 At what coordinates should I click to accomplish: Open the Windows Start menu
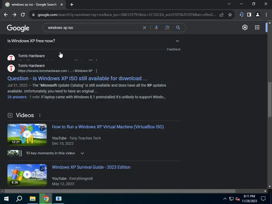coord(6,199)
